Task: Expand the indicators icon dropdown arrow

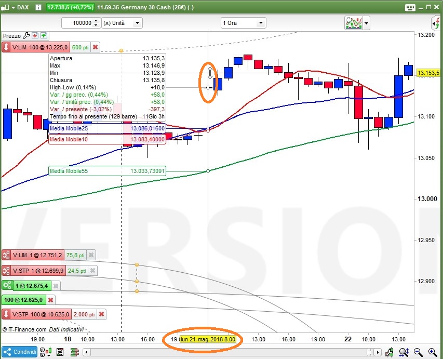Action: click(x=367, y=23)
